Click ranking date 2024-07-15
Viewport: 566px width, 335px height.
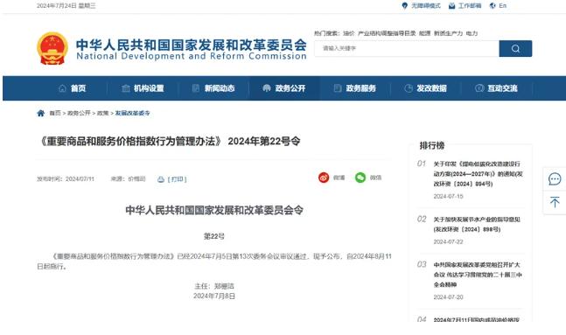(448, 197)
